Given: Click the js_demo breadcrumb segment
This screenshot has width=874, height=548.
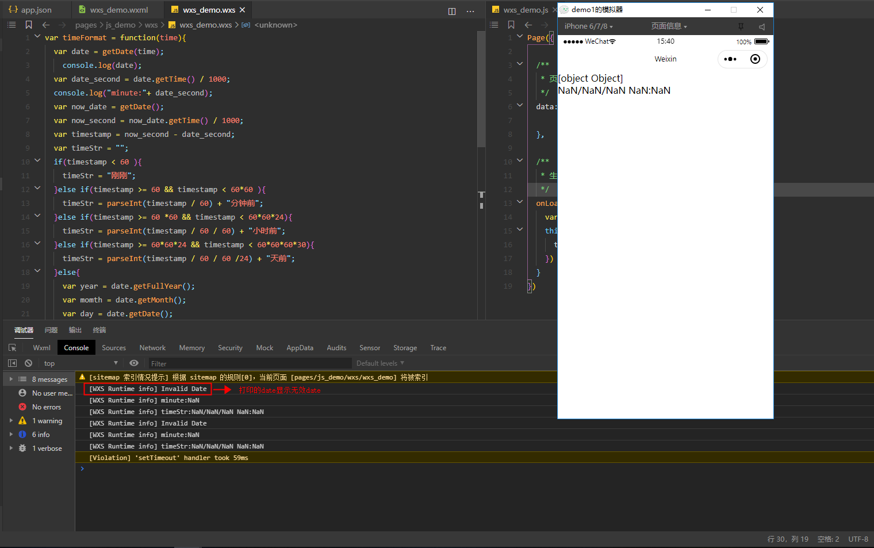Looking at the screenshot, I should coord(121,25).
